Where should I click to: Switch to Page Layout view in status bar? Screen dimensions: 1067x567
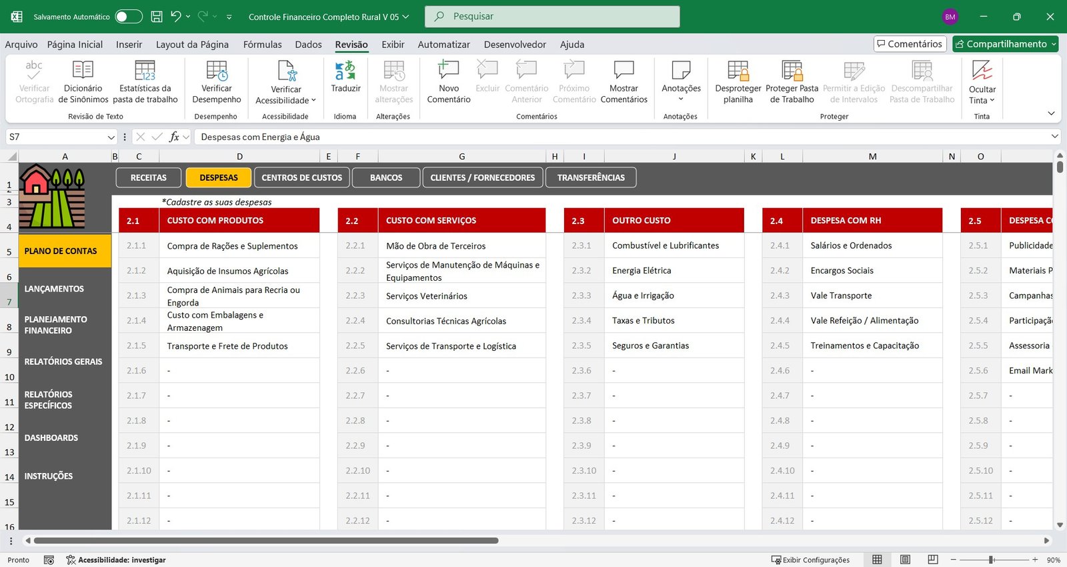[x=905, y=560]
